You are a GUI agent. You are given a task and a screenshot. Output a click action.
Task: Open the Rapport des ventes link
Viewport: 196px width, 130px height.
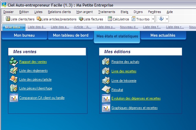coord(33,62)
